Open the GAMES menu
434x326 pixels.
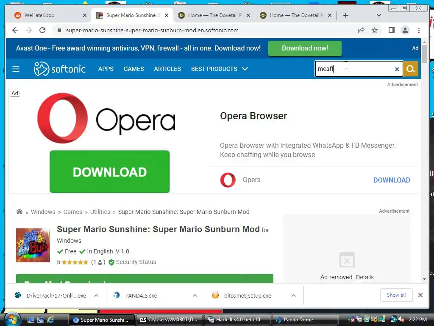[134, 69]
